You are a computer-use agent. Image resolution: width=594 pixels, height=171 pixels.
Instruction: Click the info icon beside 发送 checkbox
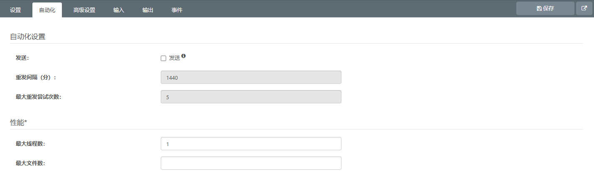[184, 56]
